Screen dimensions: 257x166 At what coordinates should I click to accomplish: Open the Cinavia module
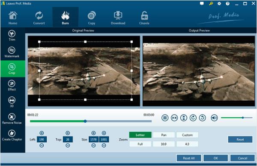tap(144, 18)
